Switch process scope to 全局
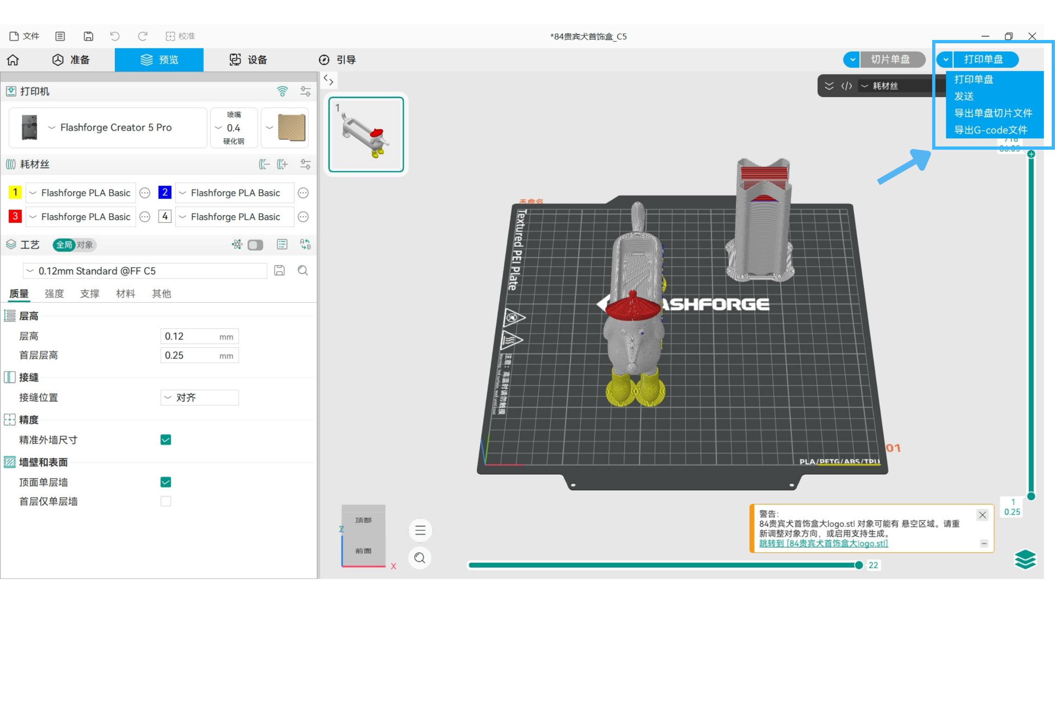Image resolution: width=1055 pixels, height=703 pixels. pyautogui.click(x=64, y=245)
